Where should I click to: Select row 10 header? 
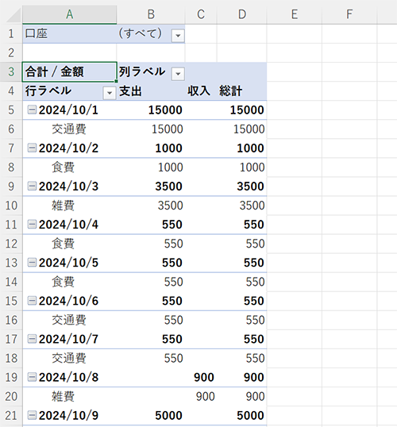[x=11, y=206]
